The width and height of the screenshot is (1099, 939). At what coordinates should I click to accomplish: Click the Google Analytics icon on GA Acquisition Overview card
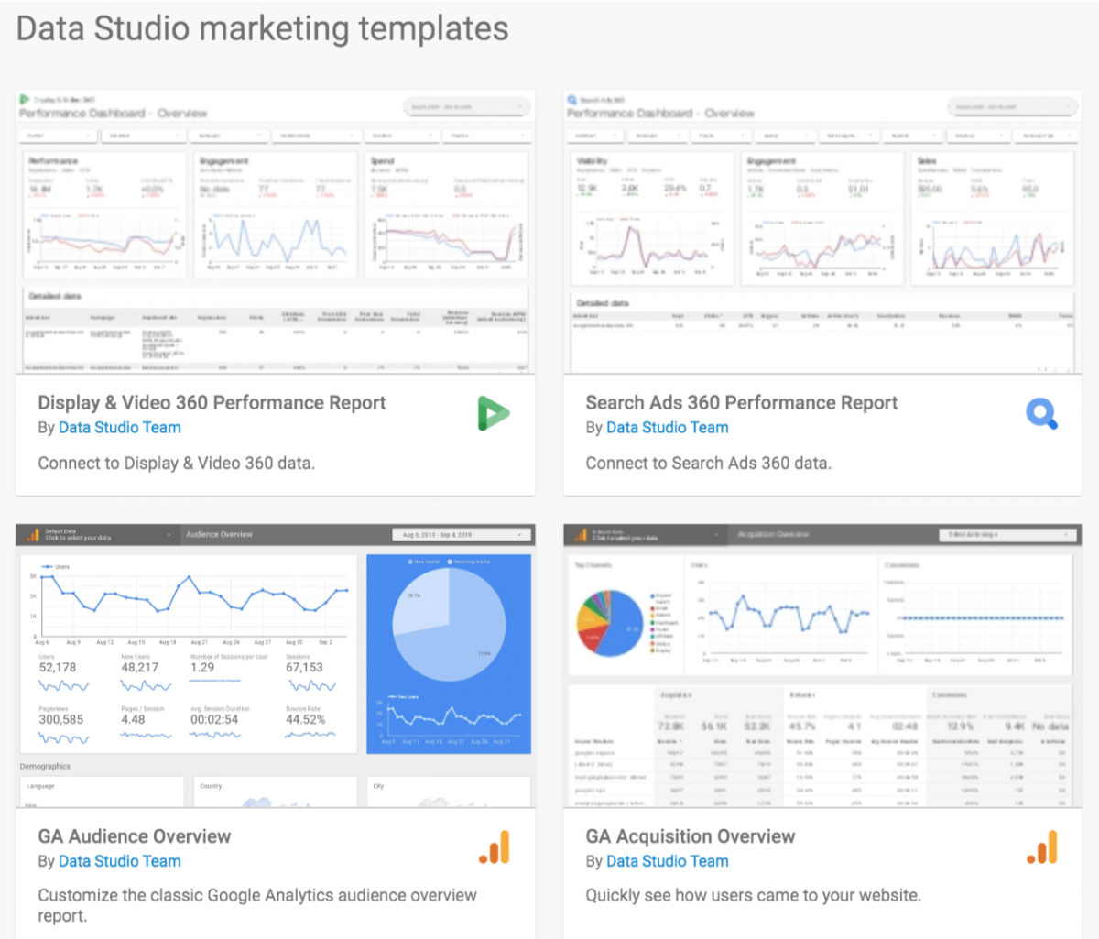tap(1041, 847)
